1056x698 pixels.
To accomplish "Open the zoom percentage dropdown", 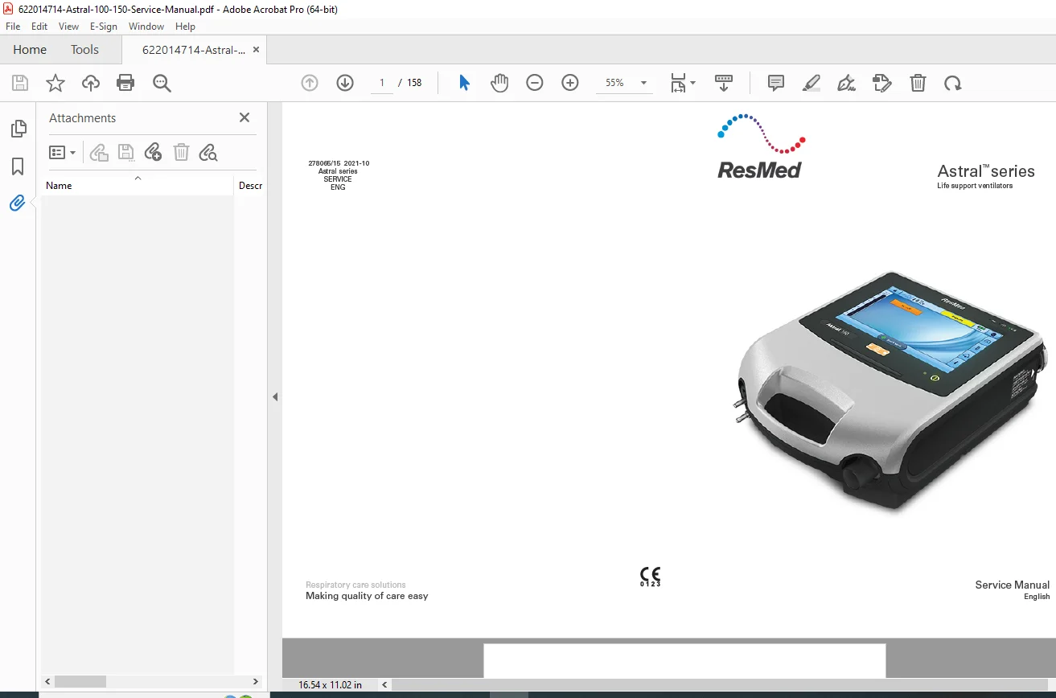I will [643, 83].
